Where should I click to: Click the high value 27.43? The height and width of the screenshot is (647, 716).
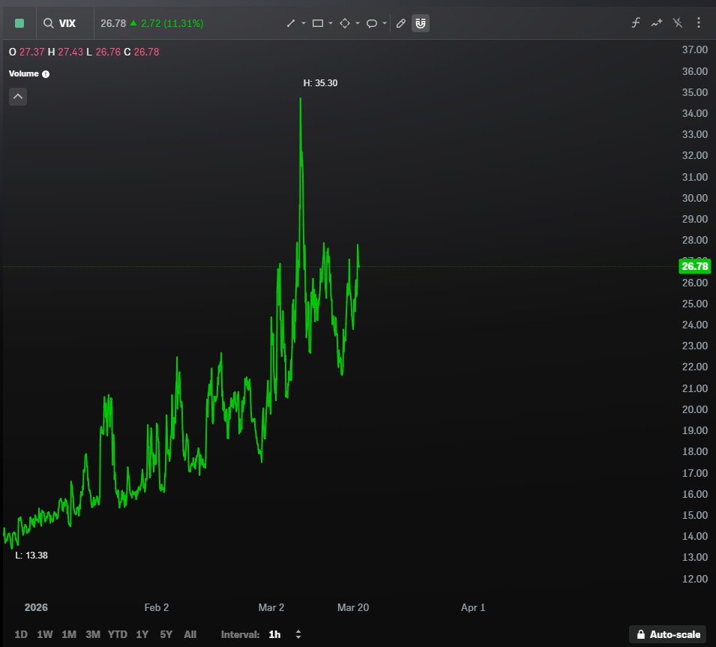70,52
